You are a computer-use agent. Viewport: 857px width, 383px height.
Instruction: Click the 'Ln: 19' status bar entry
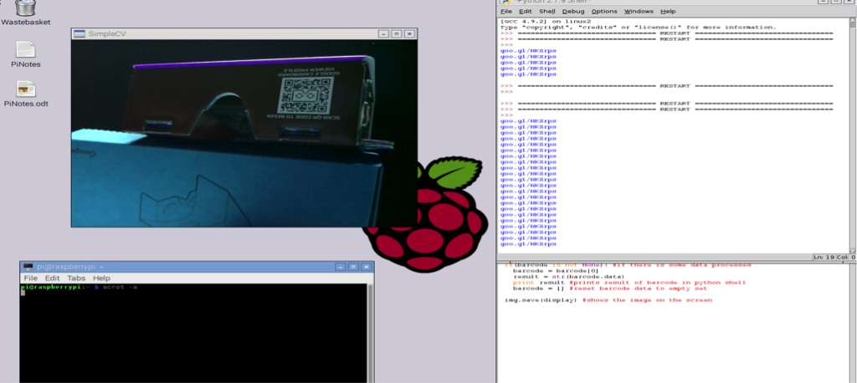click(x=824, y=258)
